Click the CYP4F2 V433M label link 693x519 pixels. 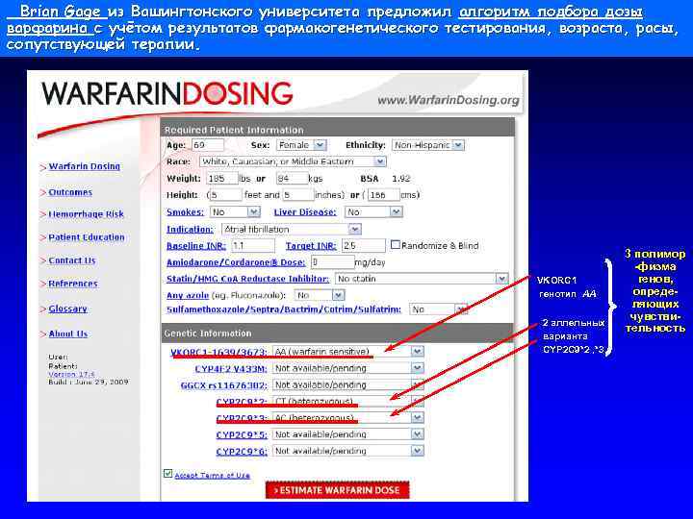(x=231, y=368)
